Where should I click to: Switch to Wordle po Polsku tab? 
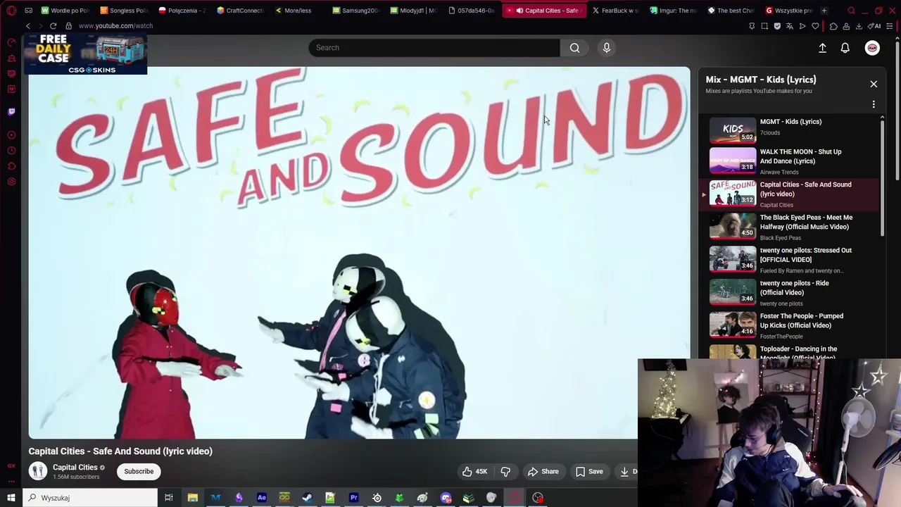point(65,11)
